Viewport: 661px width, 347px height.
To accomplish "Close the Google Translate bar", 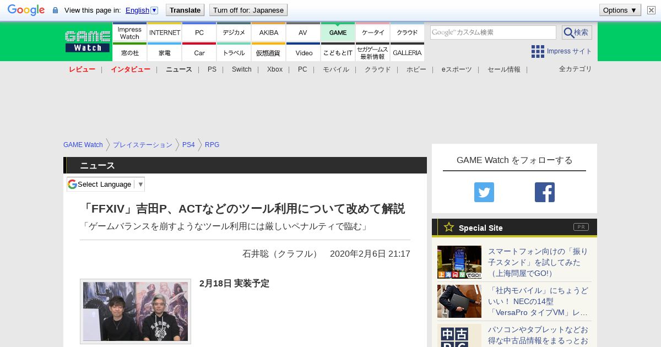I will point(651,10).
